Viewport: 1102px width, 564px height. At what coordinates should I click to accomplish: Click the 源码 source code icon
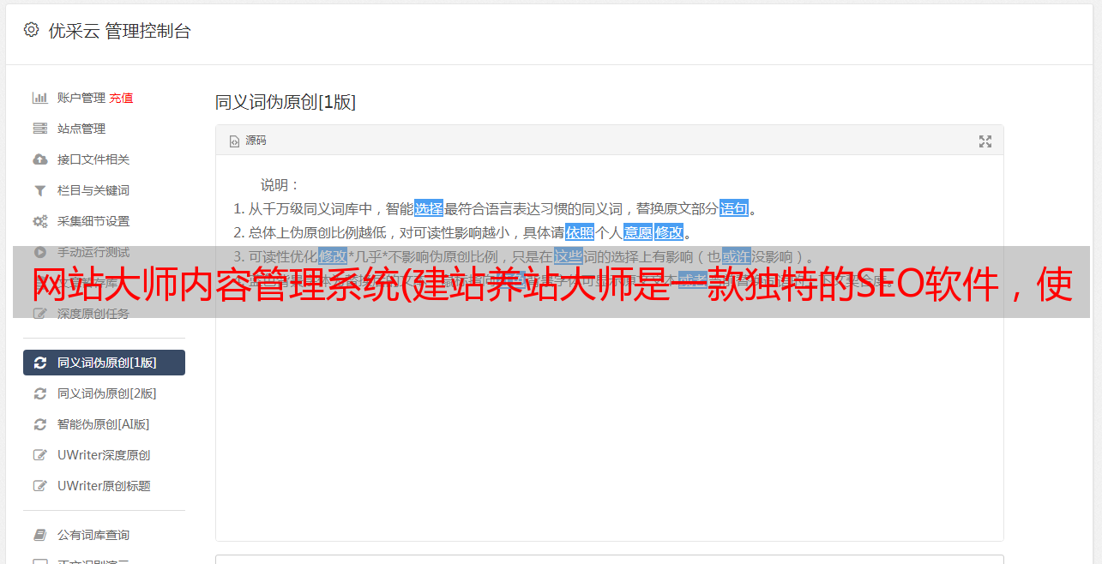click(234, 141)
